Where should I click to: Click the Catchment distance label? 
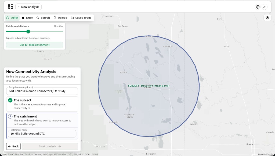coord(17,26)
